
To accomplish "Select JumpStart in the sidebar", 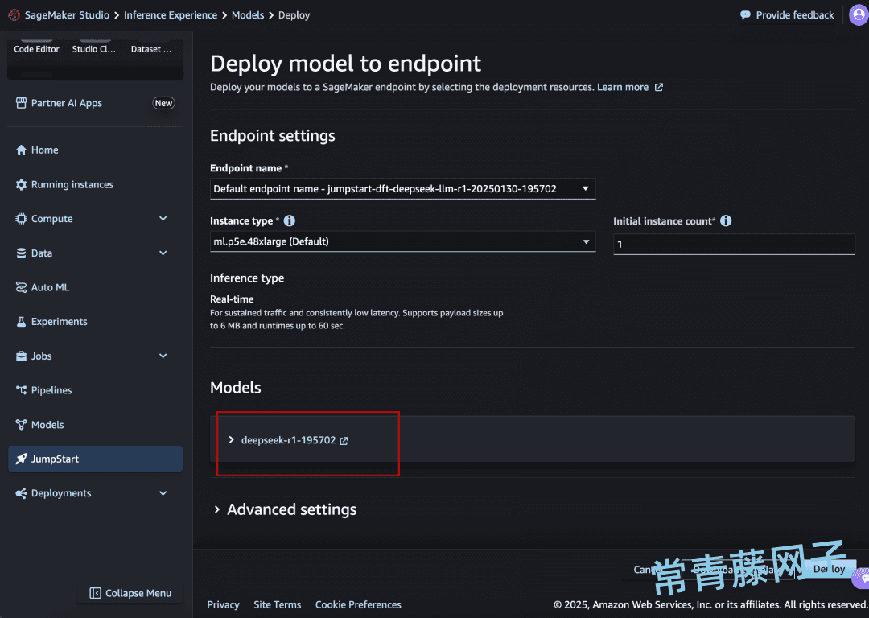I will [95, 459].
